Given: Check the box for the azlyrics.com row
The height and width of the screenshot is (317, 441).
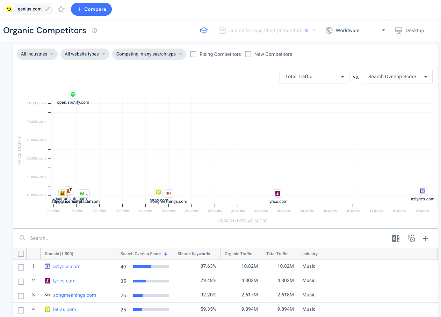Looking at the screenshot, I should tap(21, 267).
